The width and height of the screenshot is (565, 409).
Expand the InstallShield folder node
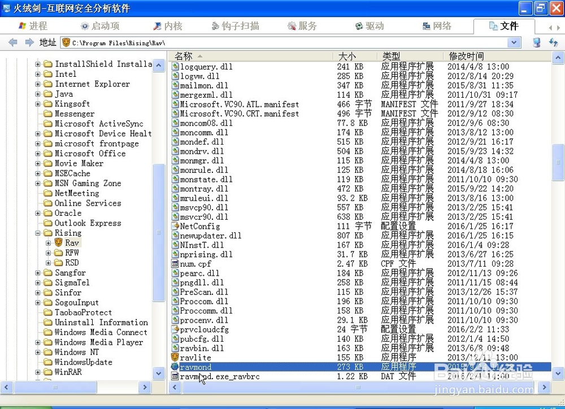pos(38,64)
